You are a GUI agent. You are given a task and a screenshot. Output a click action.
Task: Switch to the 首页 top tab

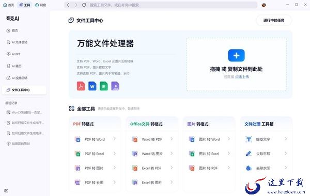point(9,5)
